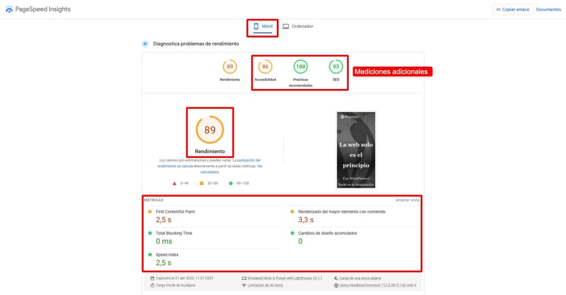Click the green dot beside Speed Index

[x=150, y=255]
